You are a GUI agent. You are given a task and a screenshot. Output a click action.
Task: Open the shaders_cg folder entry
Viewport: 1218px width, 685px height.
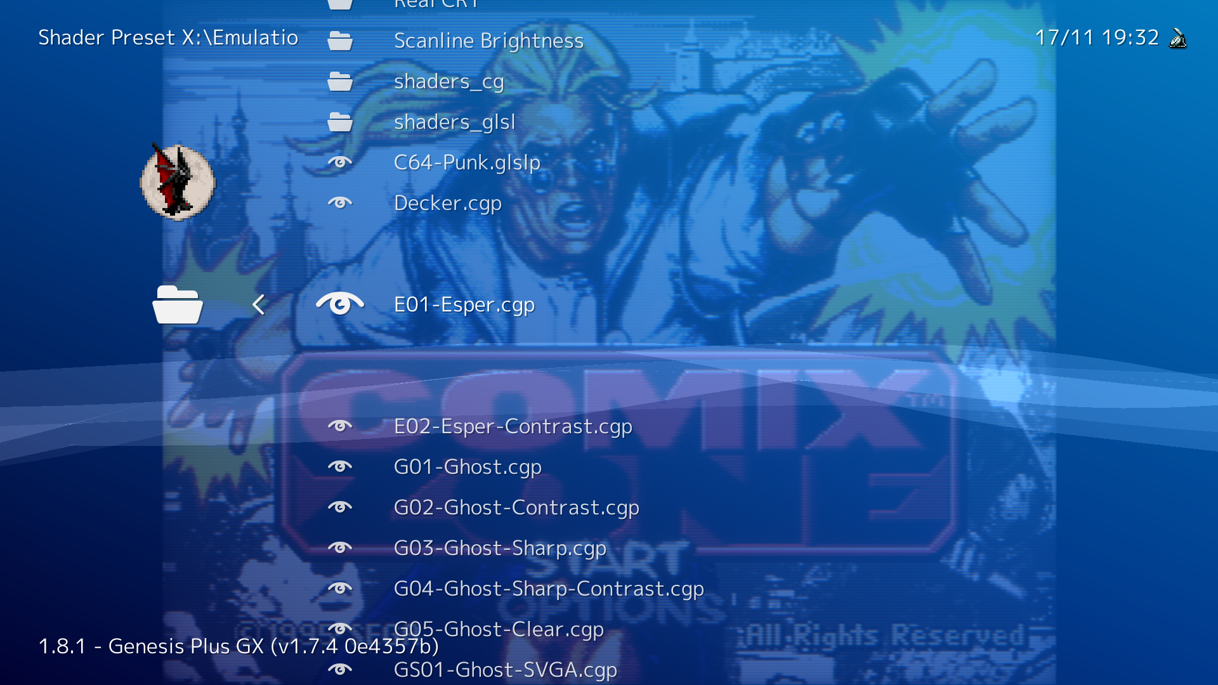point(449,82)
